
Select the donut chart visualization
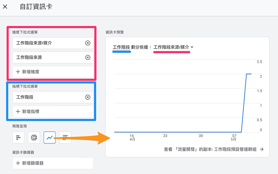pos(34,138)
